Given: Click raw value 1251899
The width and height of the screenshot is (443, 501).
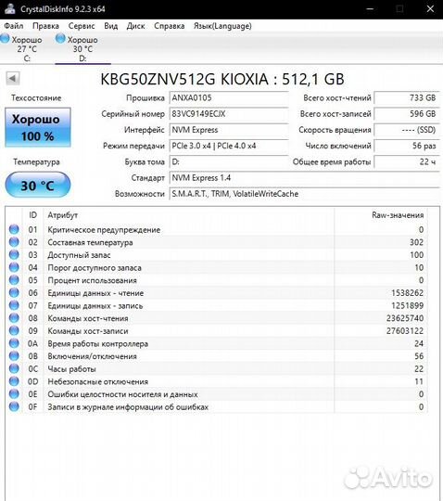Looking at the screenshot, I should pyautogui.click(x=407, y=305).
